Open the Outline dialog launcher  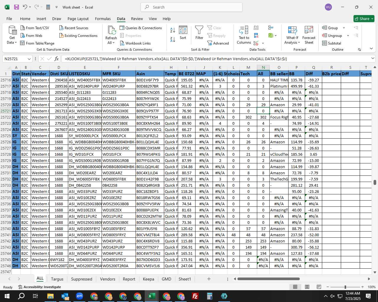point(359,50)
